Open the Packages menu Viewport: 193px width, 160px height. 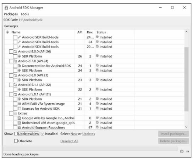point(11,14)
